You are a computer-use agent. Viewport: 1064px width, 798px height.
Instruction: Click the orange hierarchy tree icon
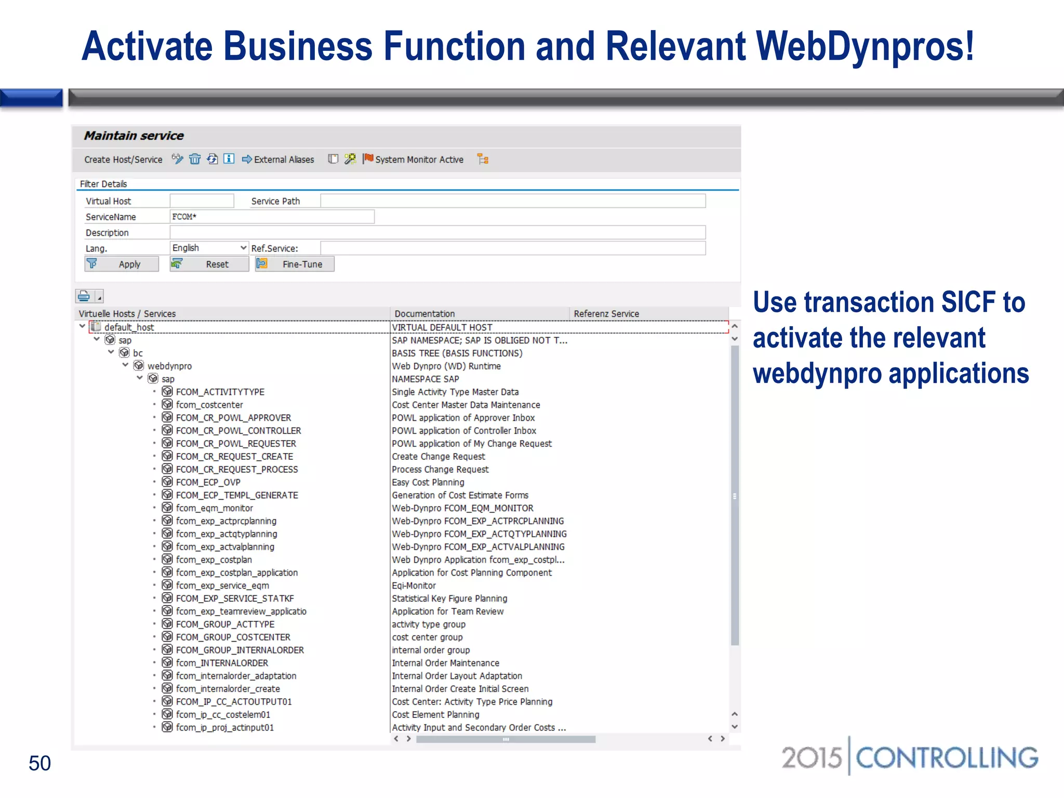[483, 159]
